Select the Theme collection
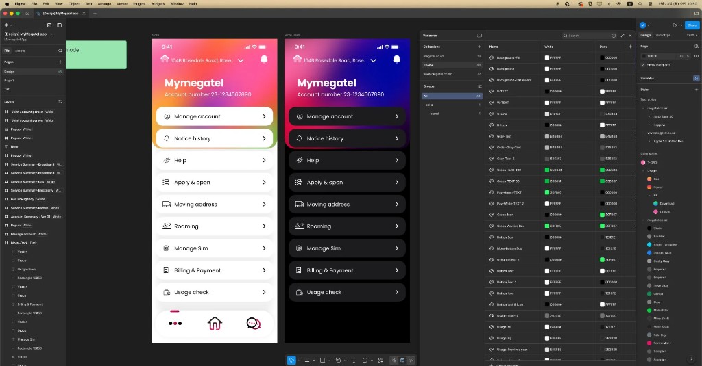 click(452, 65)
